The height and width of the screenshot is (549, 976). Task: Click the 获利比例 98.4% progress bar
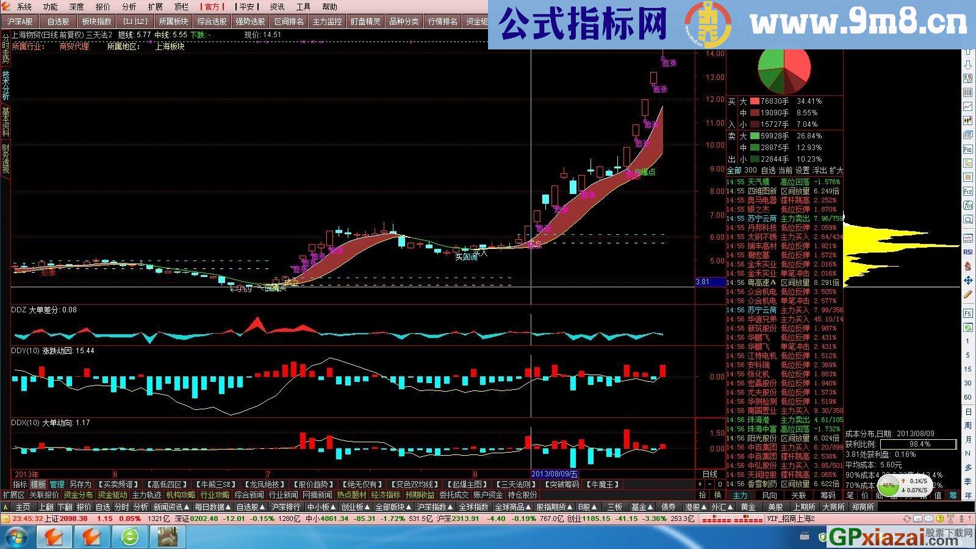tap(919, 444)
